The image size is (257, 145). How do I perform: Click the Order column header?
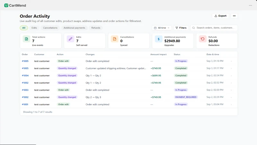click(x=25, y=54)
